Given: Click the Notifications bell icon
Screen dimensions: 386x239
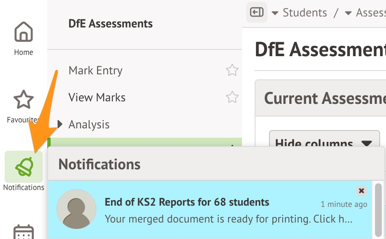Looking at the screenshot, I should point(24,166).
